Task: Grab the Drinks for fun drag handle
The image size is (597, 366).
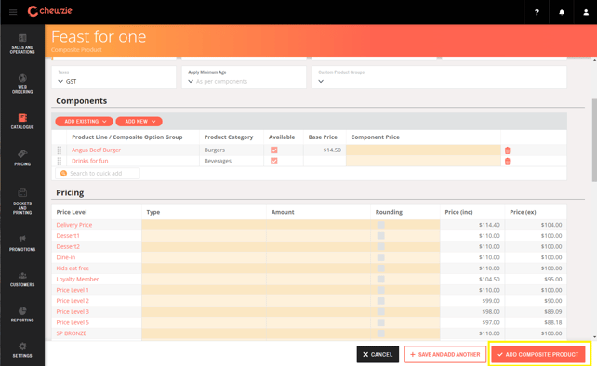Action: pos(59,161)
